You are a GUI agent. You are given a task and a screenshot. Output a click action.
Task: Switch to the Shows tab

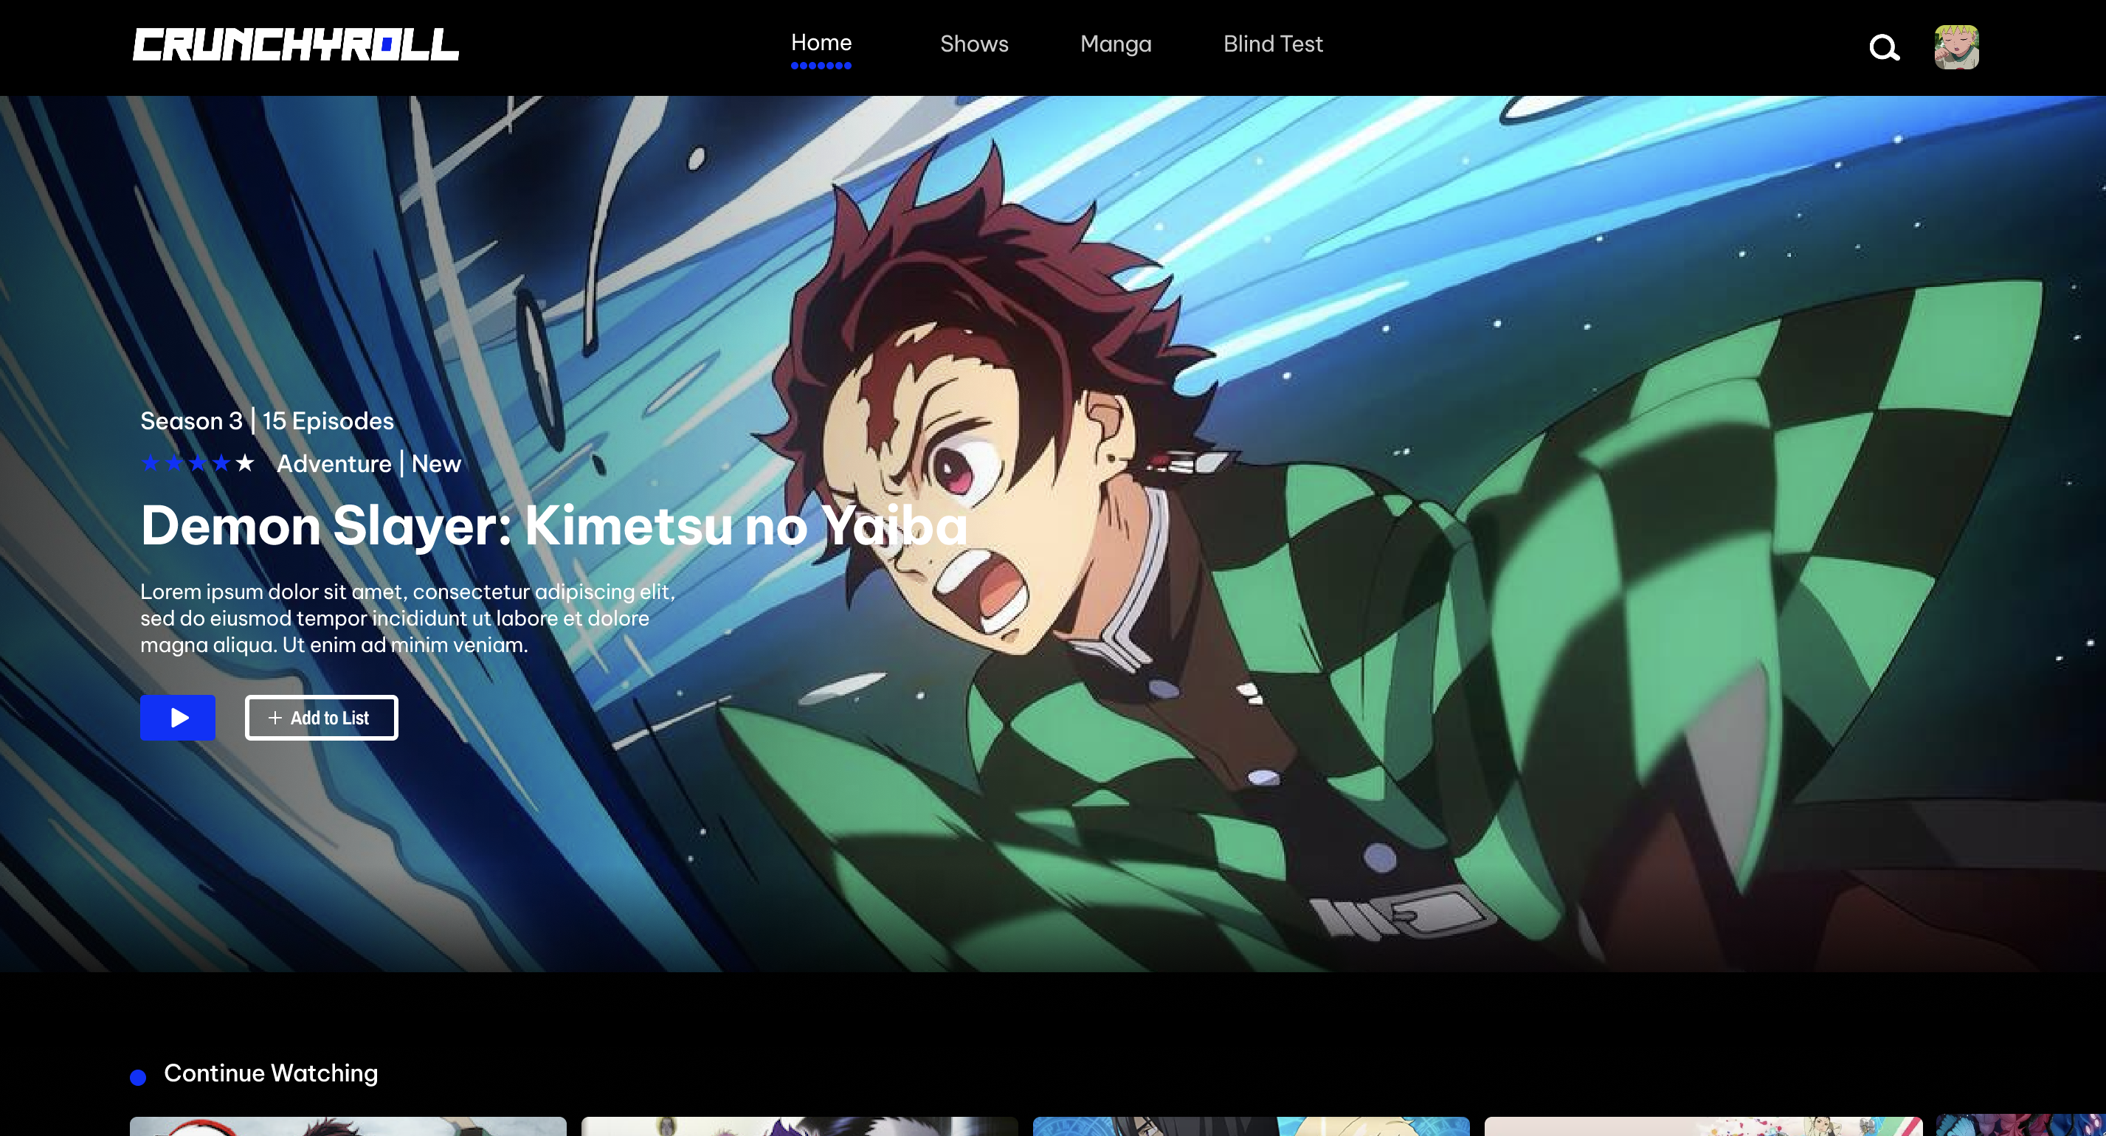click(974, 44)
